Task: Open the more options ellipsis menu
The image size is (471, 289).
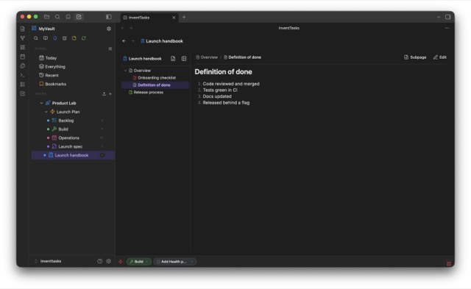Action: [x=447, y=28]
